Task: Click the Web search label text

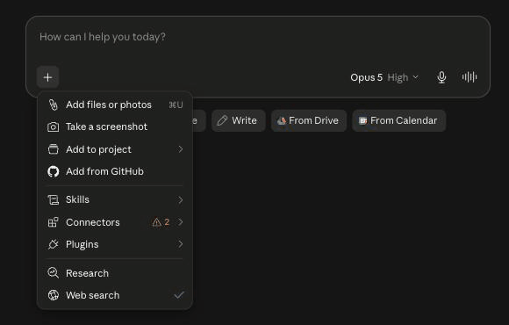Action: [93, 295]
